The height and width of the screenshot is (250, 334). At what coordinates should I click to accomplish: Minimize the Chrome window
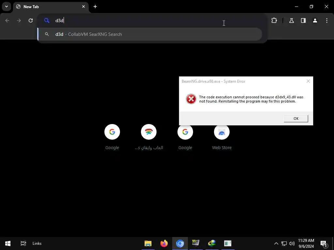click(296, 7)
